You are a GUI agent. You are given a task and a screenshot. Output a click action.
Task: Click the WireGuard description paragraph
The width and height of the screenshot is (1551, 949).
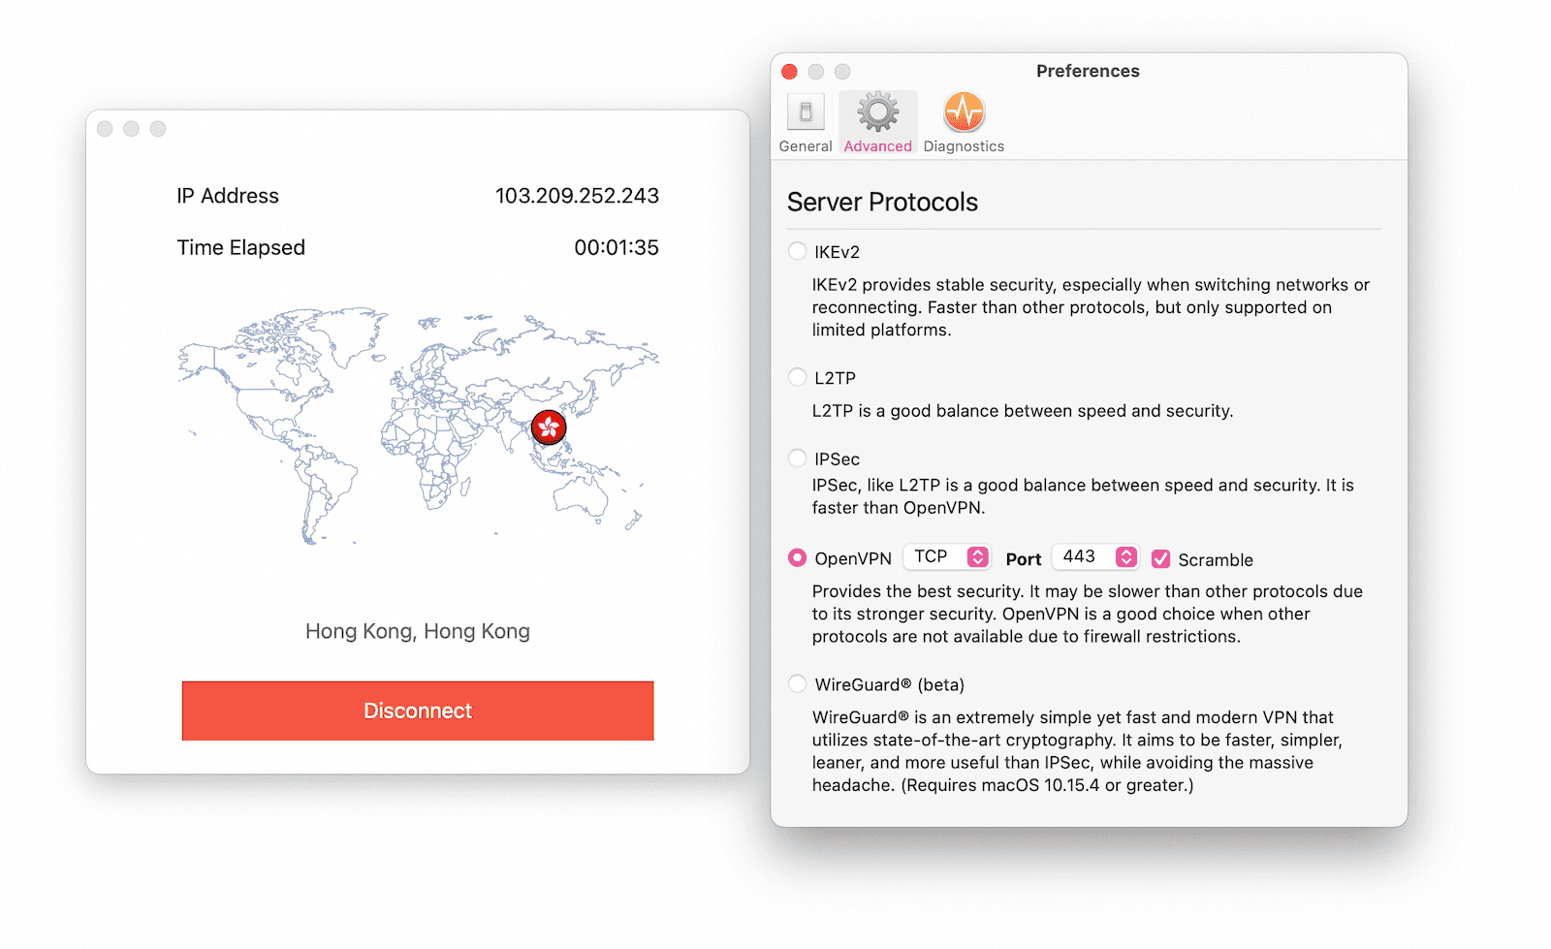pyautogui.click(x=1077, y=751)
